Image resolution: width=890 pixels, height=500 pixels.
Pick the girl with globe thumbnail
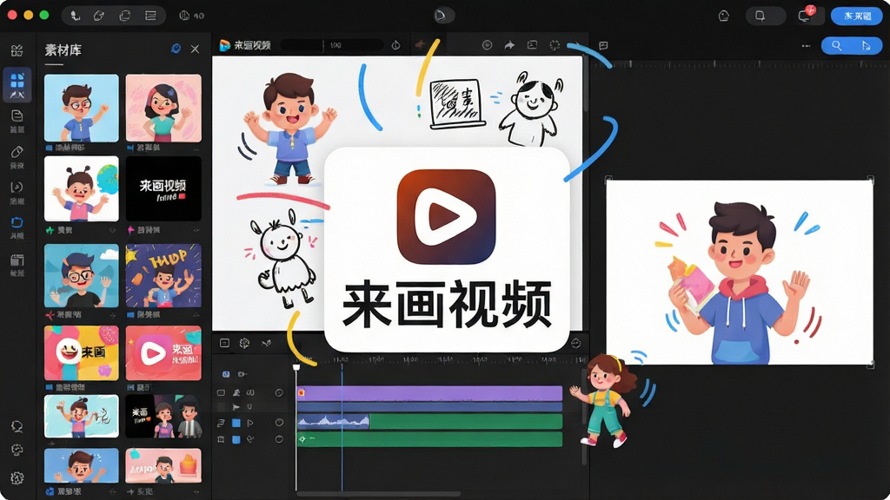click(x=81, y=188)
